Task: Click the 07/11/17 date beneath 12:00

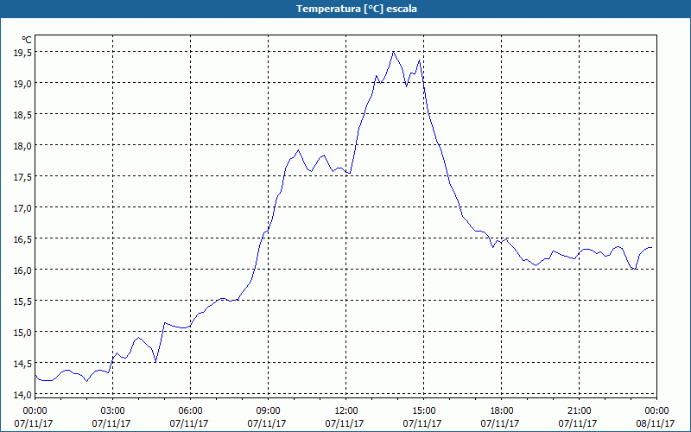Action: pos(345,423)
